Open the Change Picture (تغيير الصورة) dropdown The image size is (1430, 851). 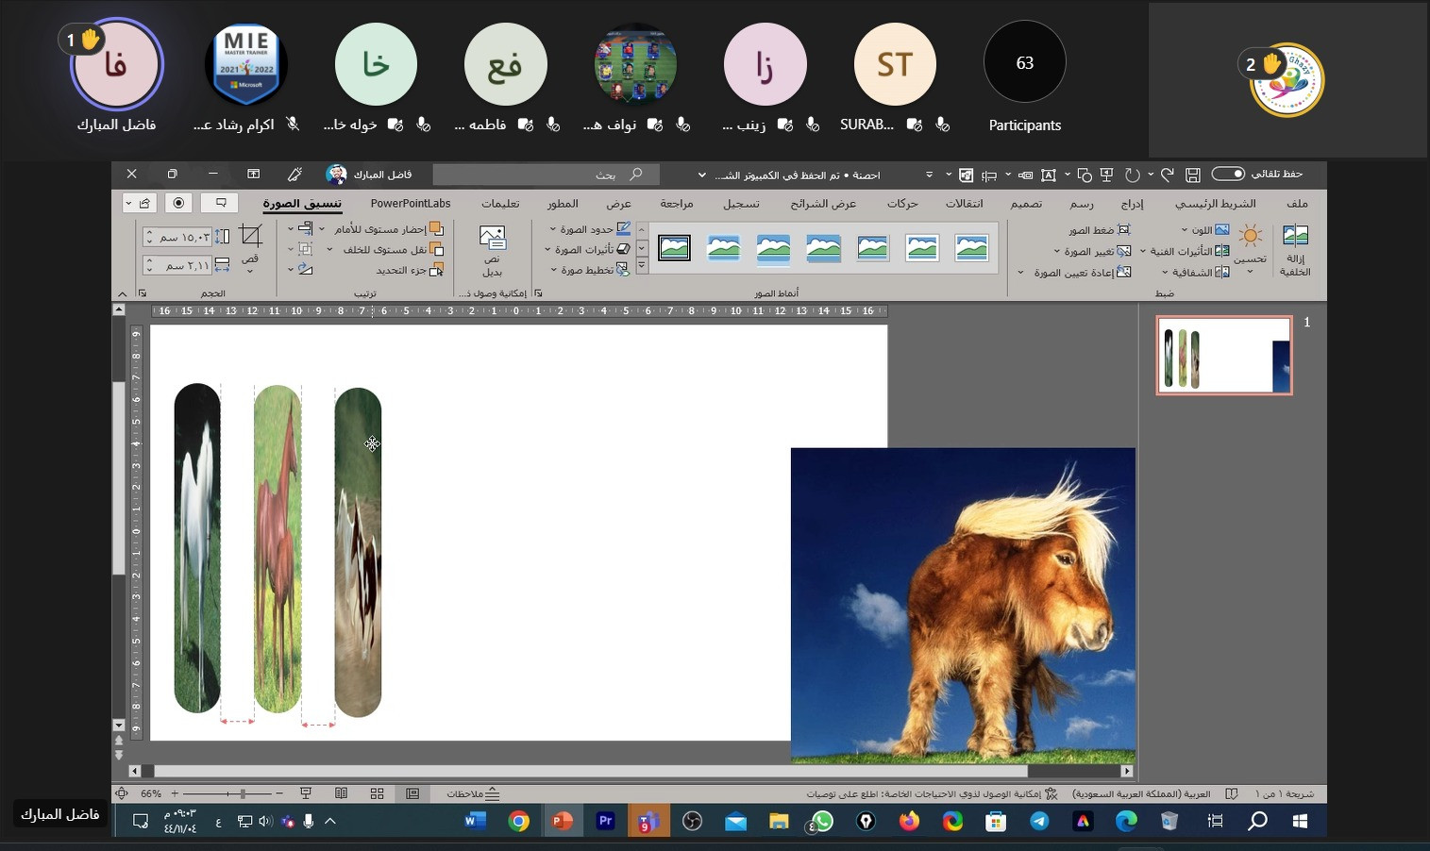[x=1092, y=251]
